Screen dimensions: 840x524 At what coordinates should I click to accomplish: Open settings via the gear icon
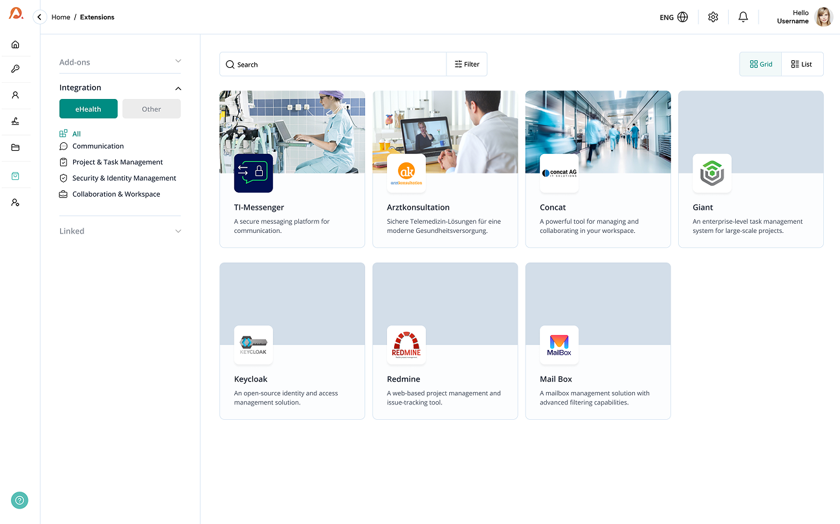pos(713,17)
